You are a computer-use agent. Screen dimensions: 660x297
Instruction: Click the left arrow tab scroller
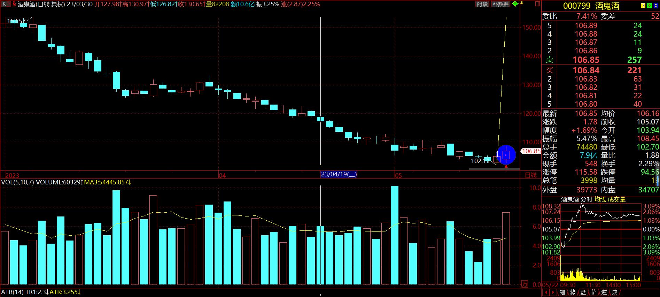[x=546, y=292]
